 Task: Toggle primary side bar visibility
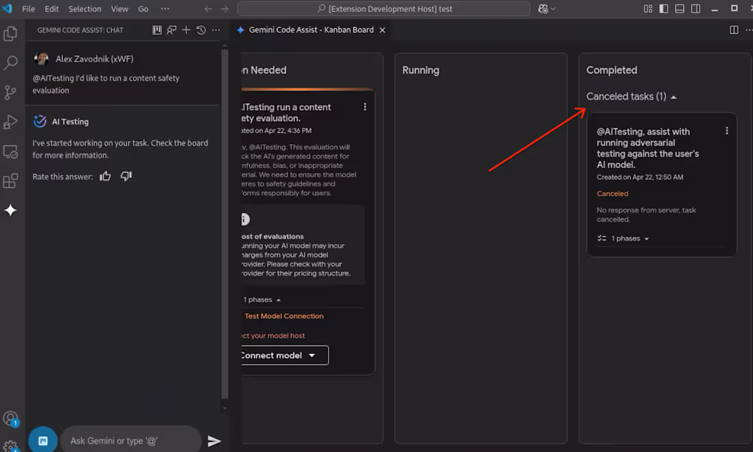pyautogui.click(x=664, y=9)
